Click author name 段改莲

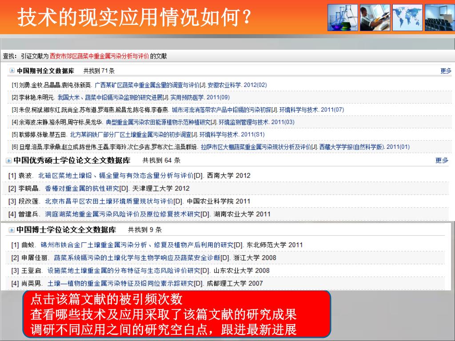pyautogui.click(x=28, y=201)
